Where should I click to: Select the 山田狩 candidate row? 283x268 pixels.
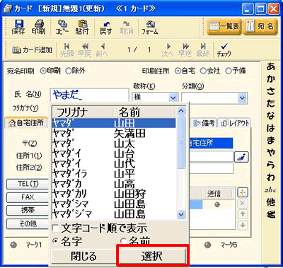[x=114, y=194]
